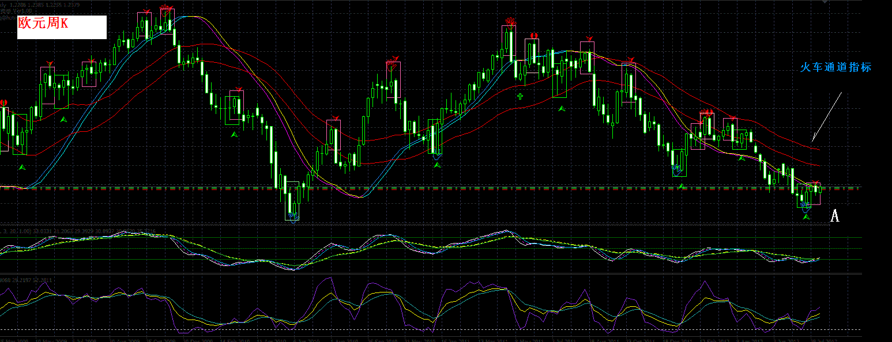Select the red '欧元周K' chart title label

click(x=43, y=24)
